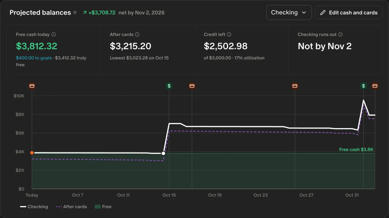Toggle the After cards series in the legend
This screenshot has height=218, width=389.
[71, 207]
